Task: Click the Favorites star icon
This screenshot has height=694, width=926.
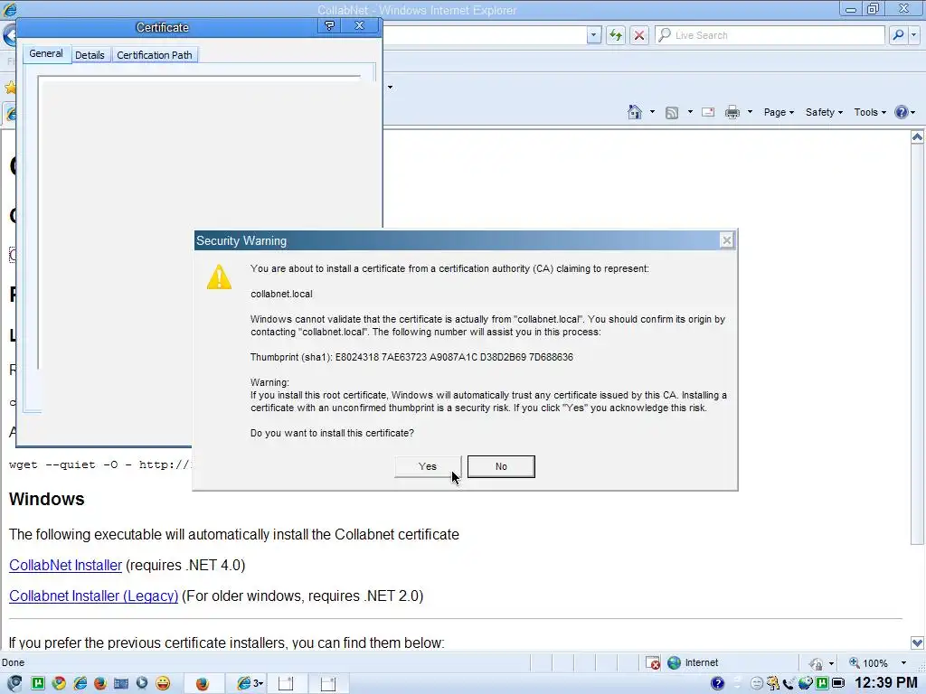Action: pos(10,88)
